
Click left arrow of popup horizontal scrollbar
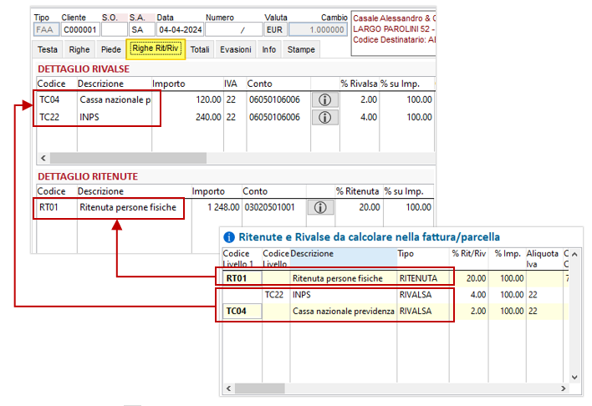(228, 388)
